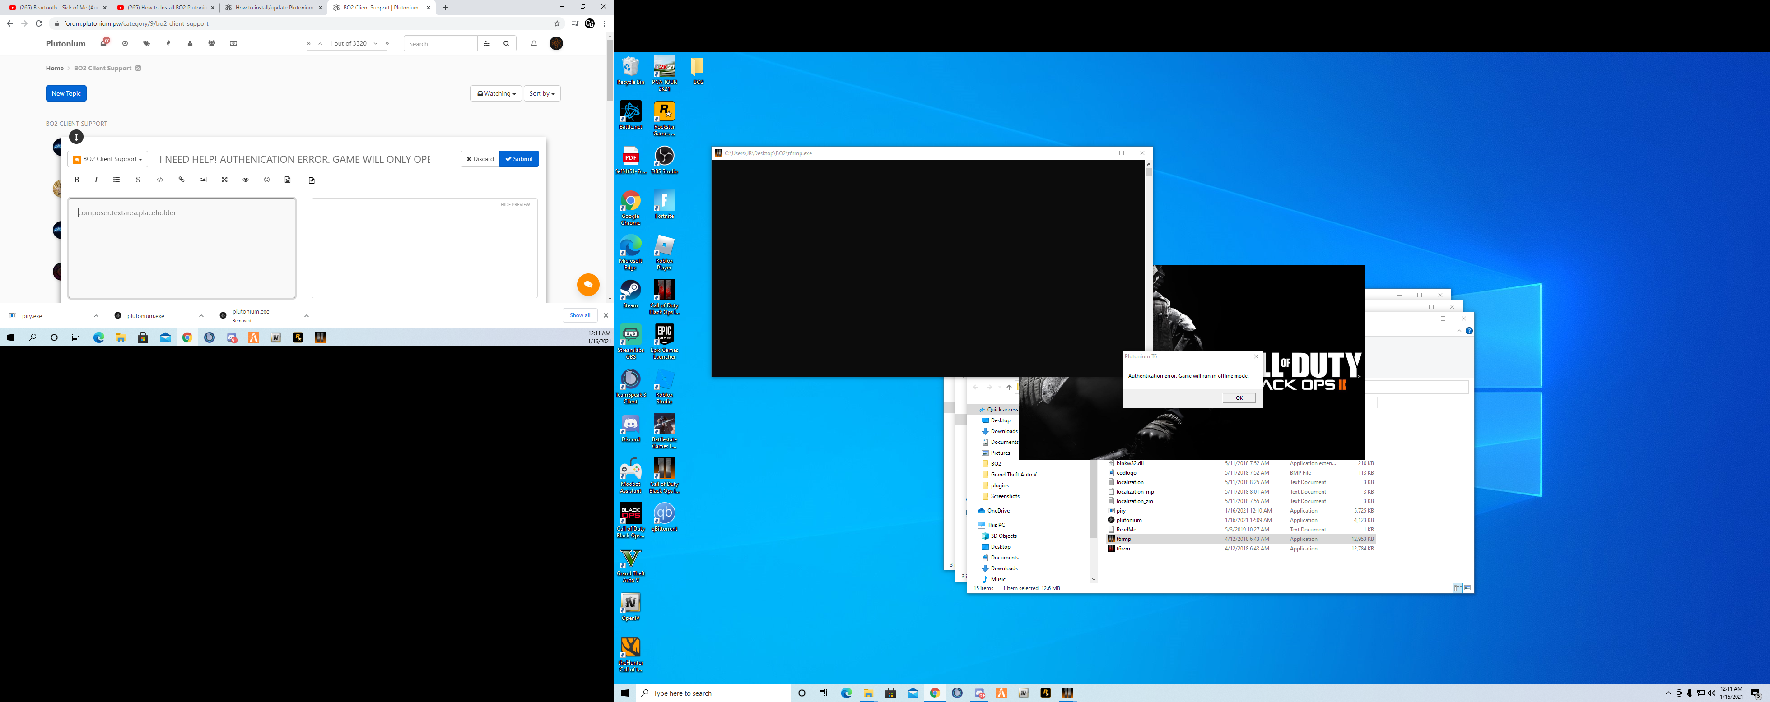Image resolution: width=1770 pixels, height=702 pixels.
Task: Switch composer to fullscreen (zen) mode
Action: (224, 180)
